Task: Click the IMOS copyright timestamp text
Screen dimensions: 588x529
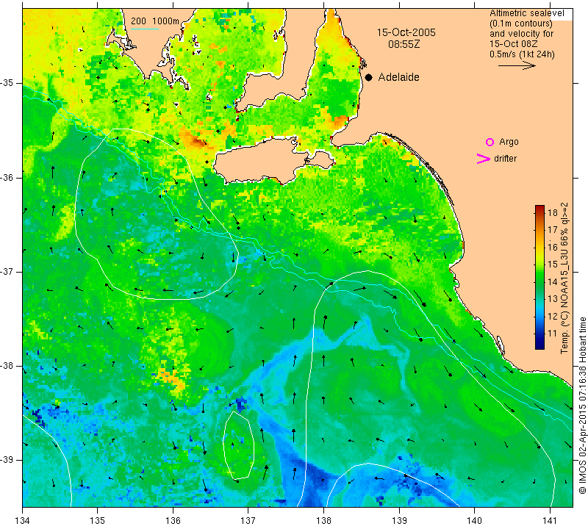Action: coord(582,406)
